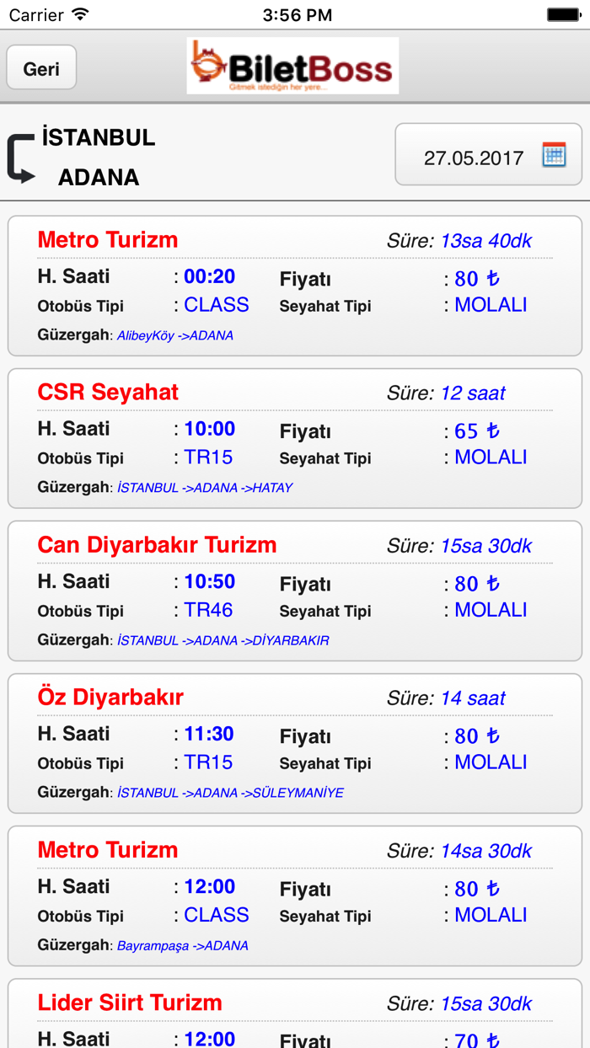Tap the İSTANBUL ->ADANA ->HATAY route
590x1048 pixels.
205,488
